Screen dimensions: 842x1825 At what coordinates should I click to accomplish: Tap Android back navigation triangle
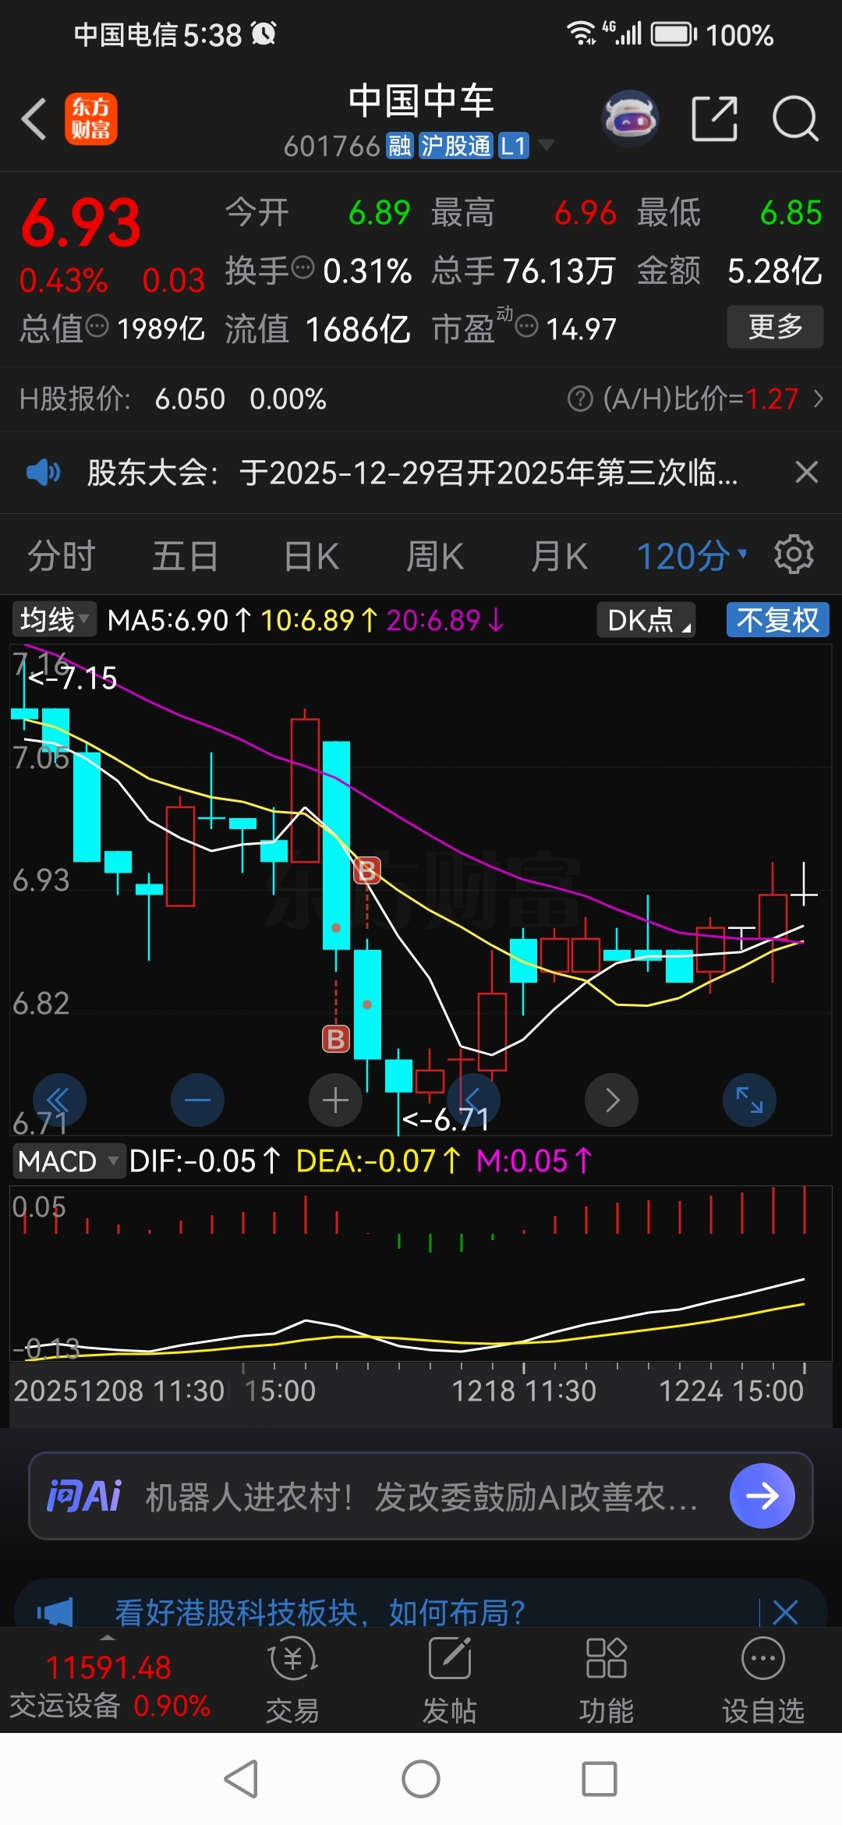point(241,1779)
